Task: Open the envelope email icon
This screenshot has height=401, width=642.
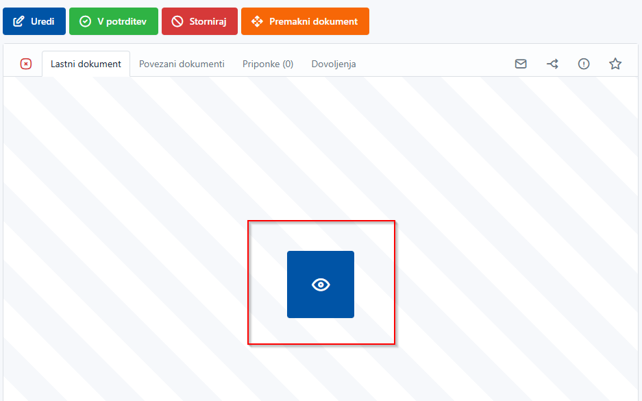Action: [x=521, y=64]
